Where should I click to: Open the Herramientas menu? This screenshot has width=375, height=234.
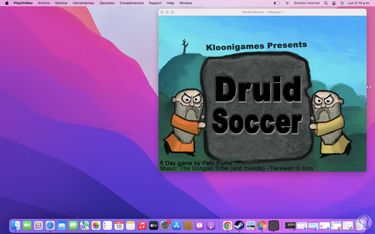(83, 3)
